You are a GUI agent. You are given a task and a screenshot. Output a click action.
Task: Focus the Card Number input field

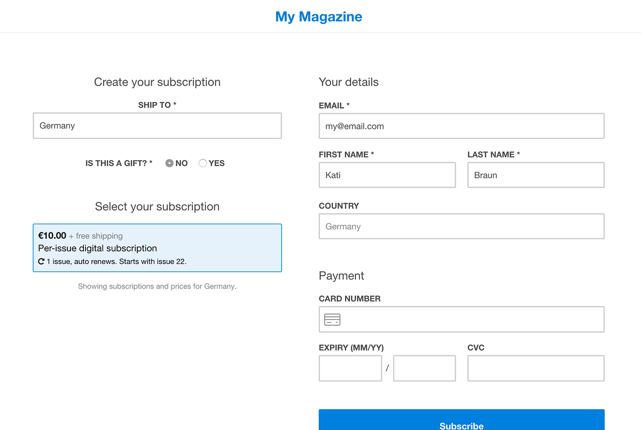pos(462,319)
